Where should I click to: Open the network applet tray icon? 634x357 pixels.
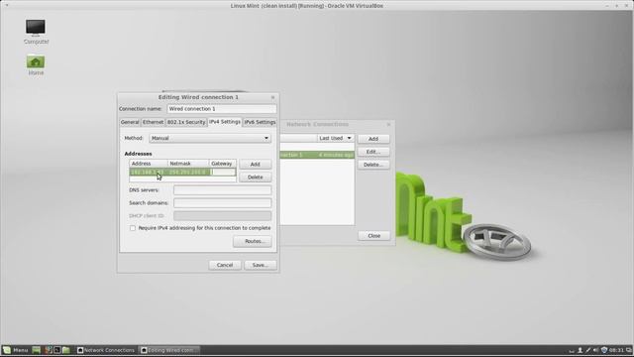coord(587,350)
